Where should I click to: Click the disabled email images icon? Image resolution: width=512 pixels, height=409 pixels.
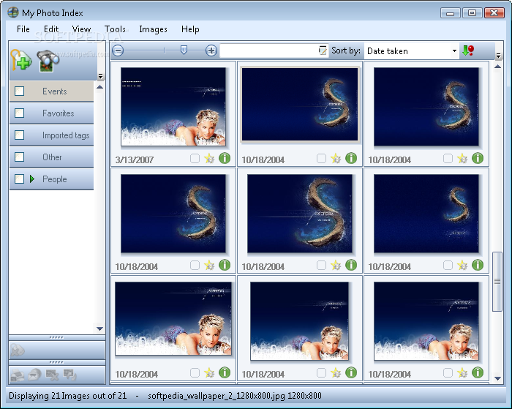click(x=34, y=375)
